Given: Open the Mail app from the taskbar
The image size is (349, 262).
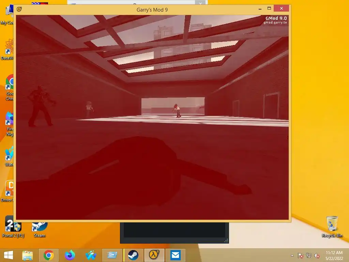Looking at the screenshot, I should coord(176,255).
